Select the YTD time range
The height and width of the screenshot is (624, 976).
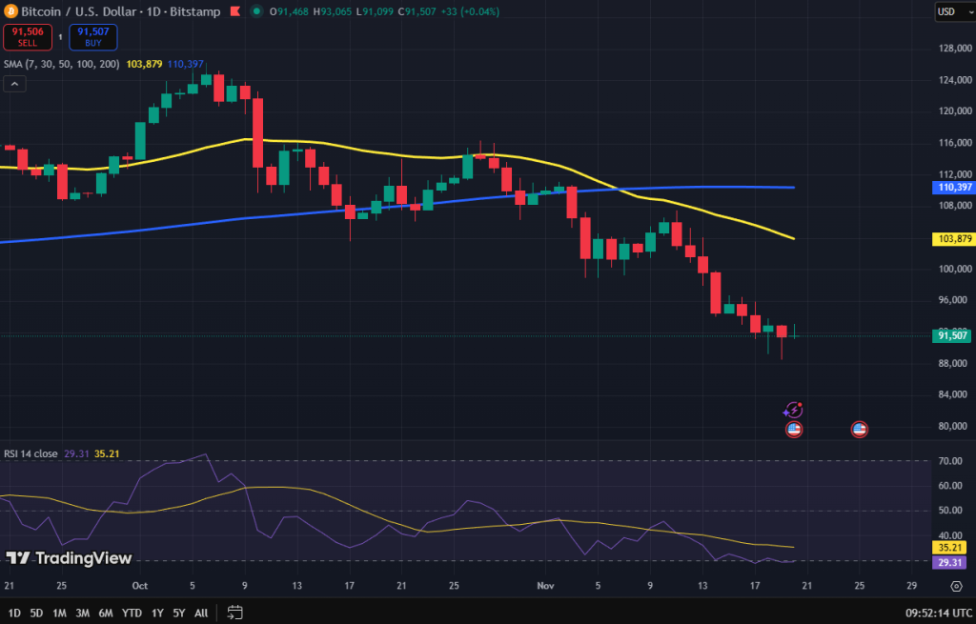[x=132, y=613]
